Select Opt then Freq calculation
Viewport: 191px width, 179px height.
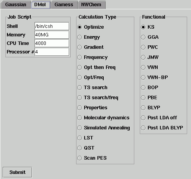point(96,67)
